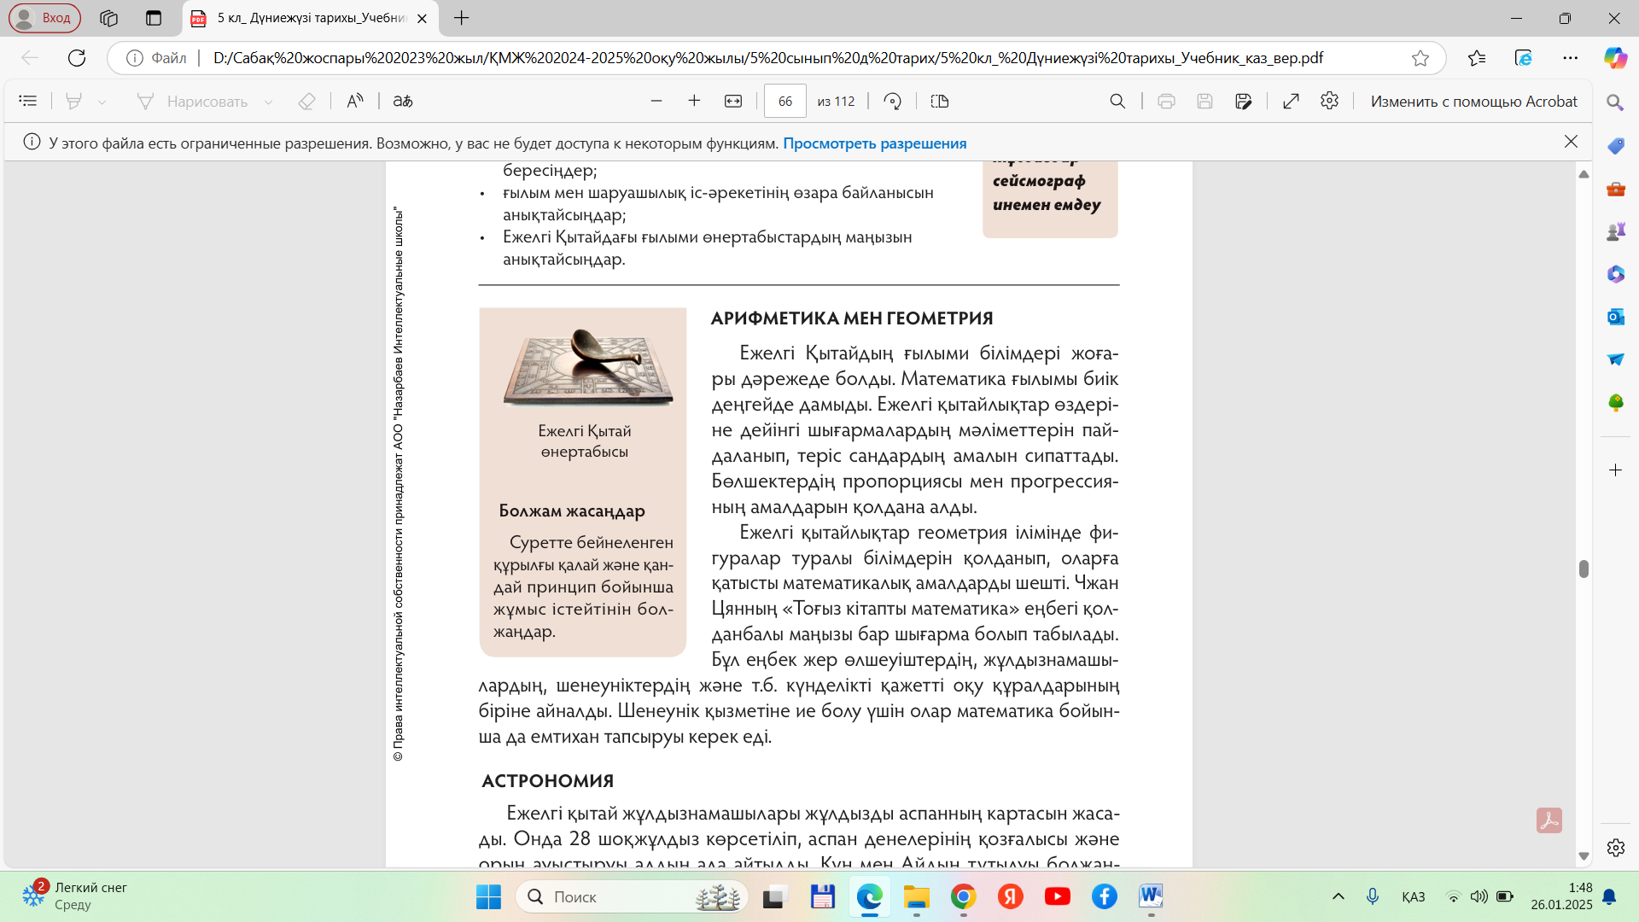Open a new browser tab
Image resolution: width=1639 pixels, height=922 pixels.
click(462, 18)
